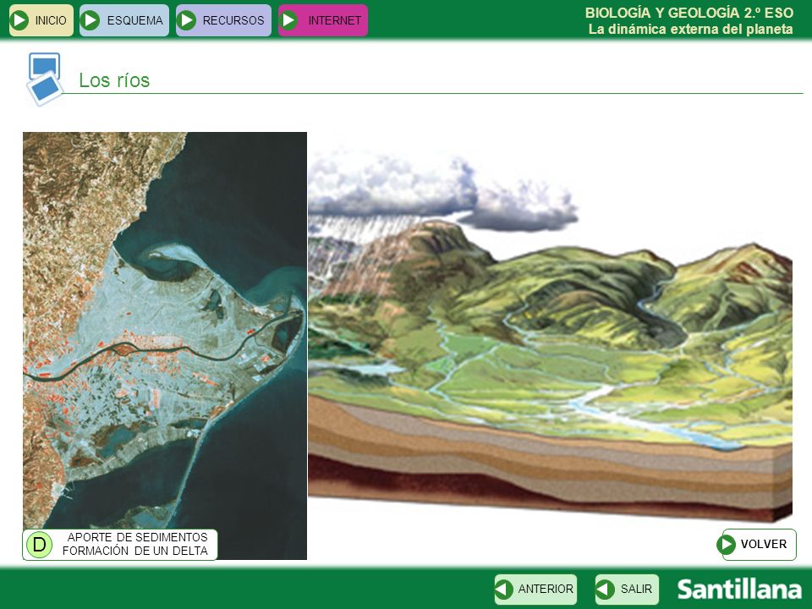
Task: Open the RECURSOS tab
Action: point(223,20)
